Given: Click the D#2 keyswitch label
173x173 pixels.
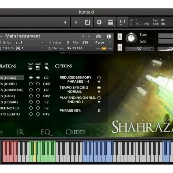Looking at the screenshot, I should [x=46, y=96].
